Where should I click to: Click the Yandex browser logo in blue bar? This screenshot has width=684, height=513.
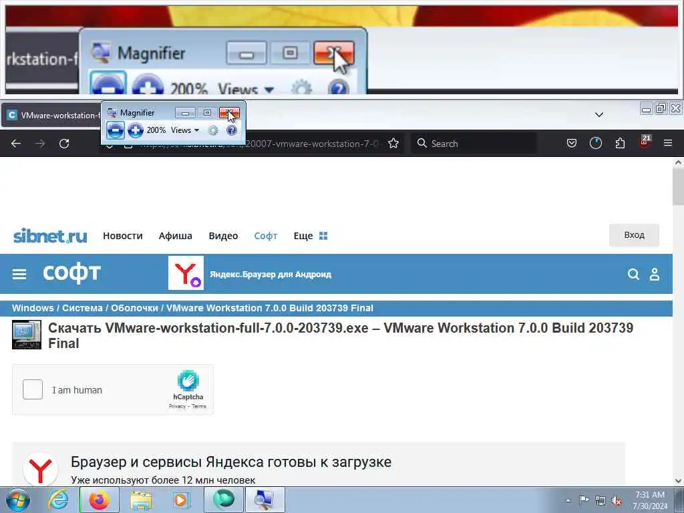[186, 273]
